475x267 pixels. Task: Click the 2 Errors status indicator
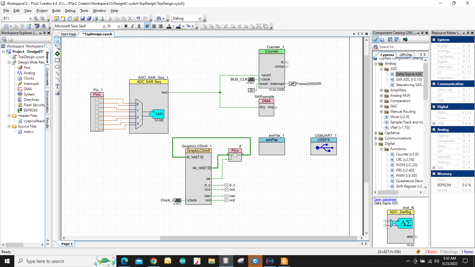point(430,252)
